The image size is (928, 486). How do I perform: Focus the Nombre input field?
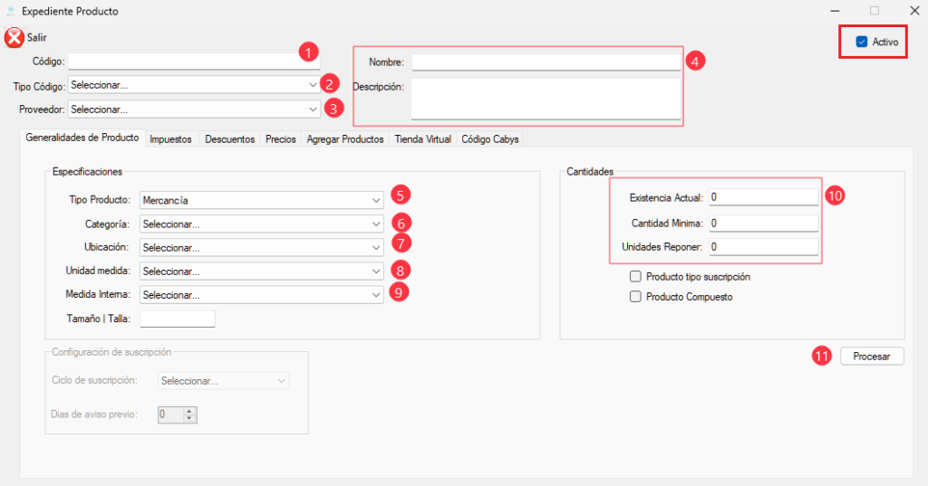(x=545, y=62)
